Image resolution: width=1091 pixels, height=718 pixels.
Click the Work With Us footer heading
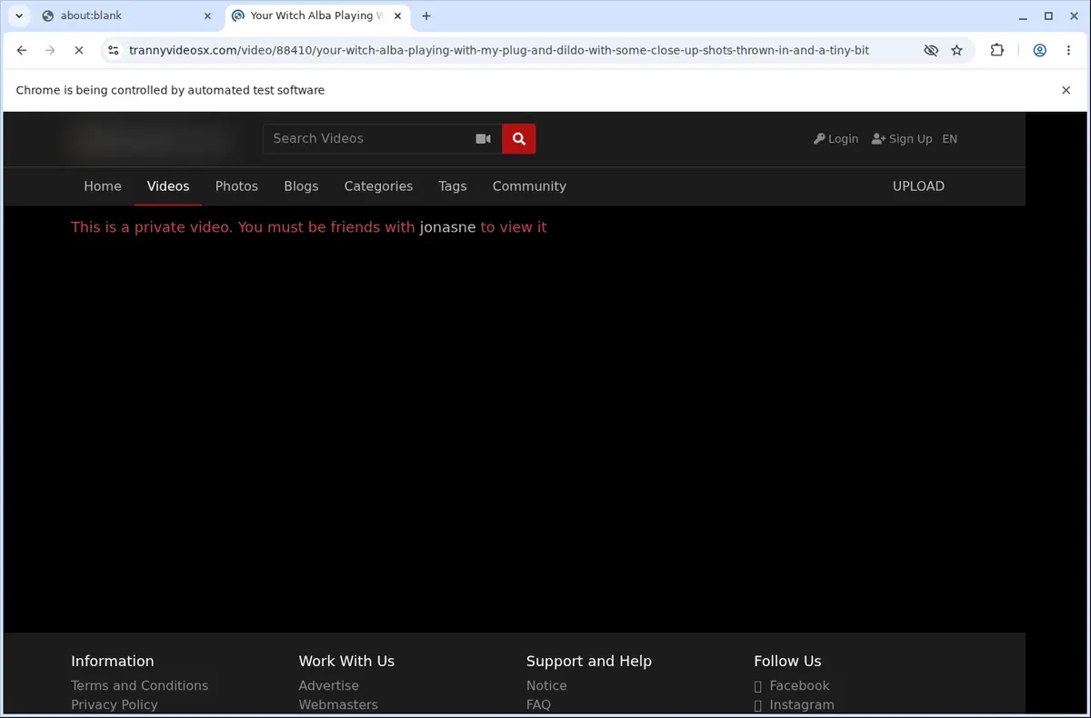click(x=346, y=661)
